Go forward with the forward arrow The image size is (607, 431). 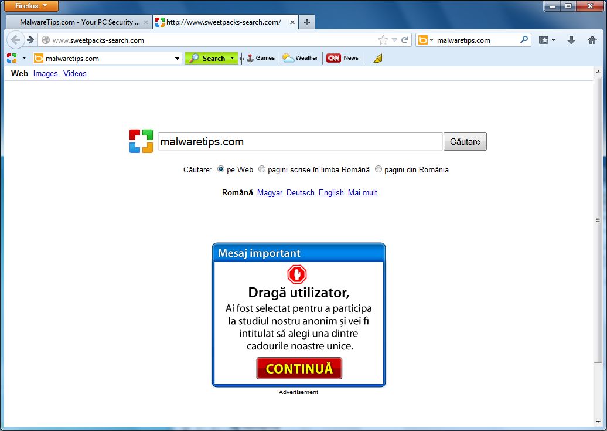pos(30,40)
